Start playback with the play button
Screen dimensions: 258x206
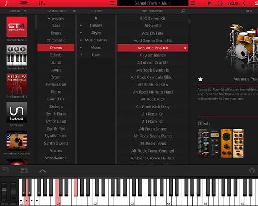click(209, 3)
